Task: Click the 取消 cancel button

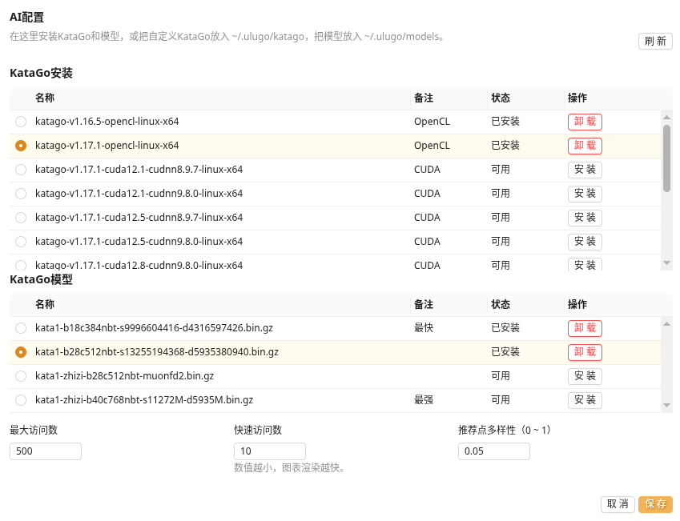Action: point(618,504)
